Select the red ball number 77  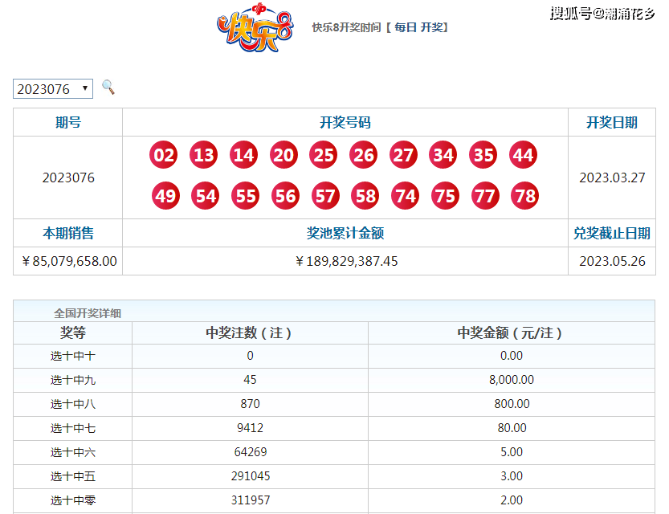485,196
